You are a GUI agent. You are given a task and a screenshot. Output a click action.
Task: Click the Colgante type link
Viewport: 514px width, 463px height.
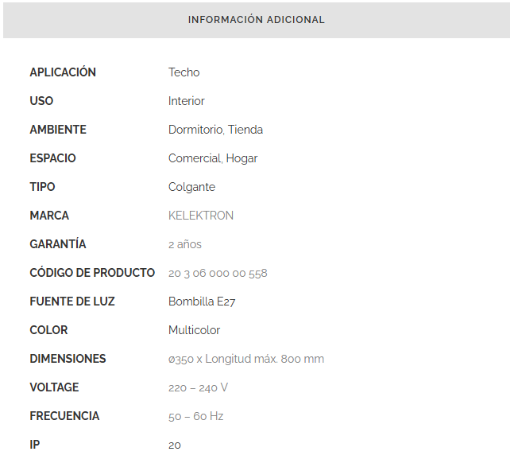click(191, 187)
